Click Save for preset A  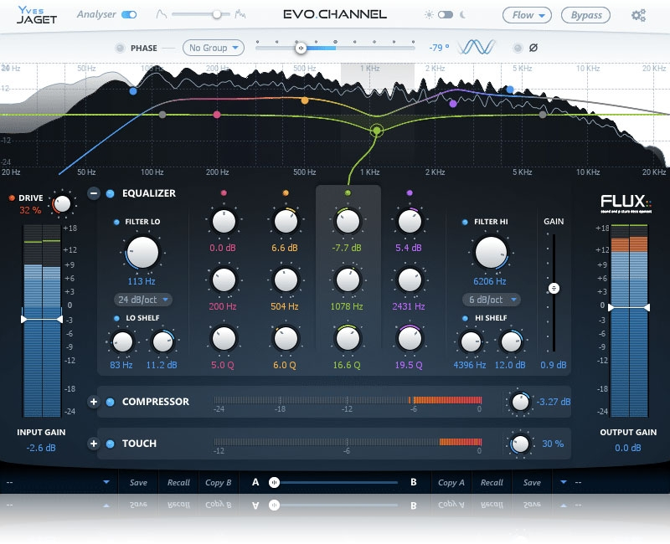tap(138, 483)
